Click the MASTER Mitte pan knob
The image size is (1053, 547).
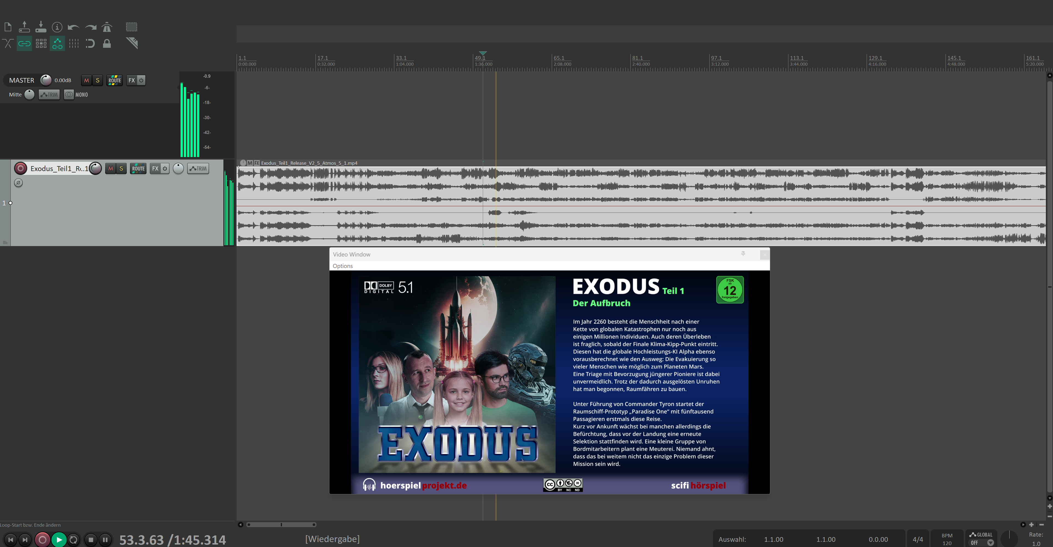[29, 94]
